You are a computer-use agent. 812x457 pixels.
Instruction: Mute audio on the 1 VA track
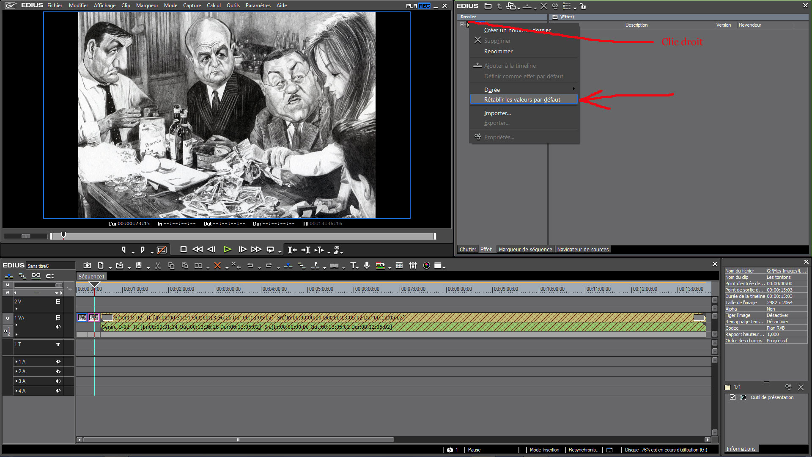click(x=58, y=327)
